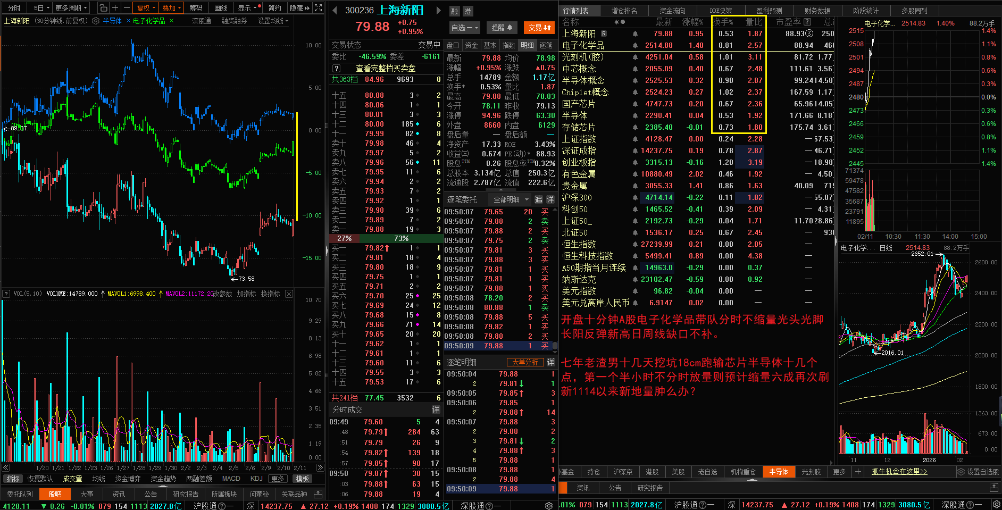Click the 分时 intraday chart button

pos(14,8)
